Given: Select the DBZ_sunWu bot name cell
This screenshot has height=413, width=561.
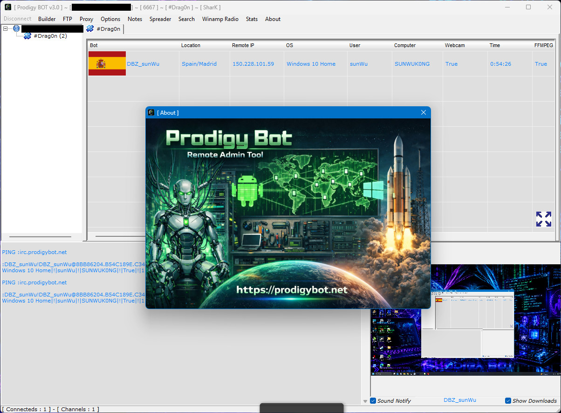Looking at the screenshot, I should [143, 64].
